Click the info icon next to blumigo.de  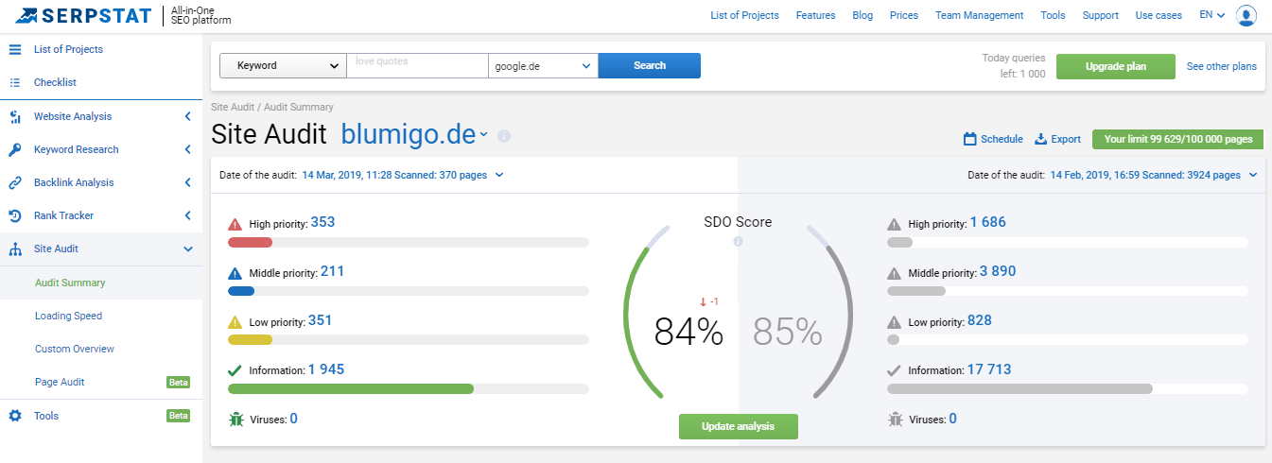coord(504,136)
